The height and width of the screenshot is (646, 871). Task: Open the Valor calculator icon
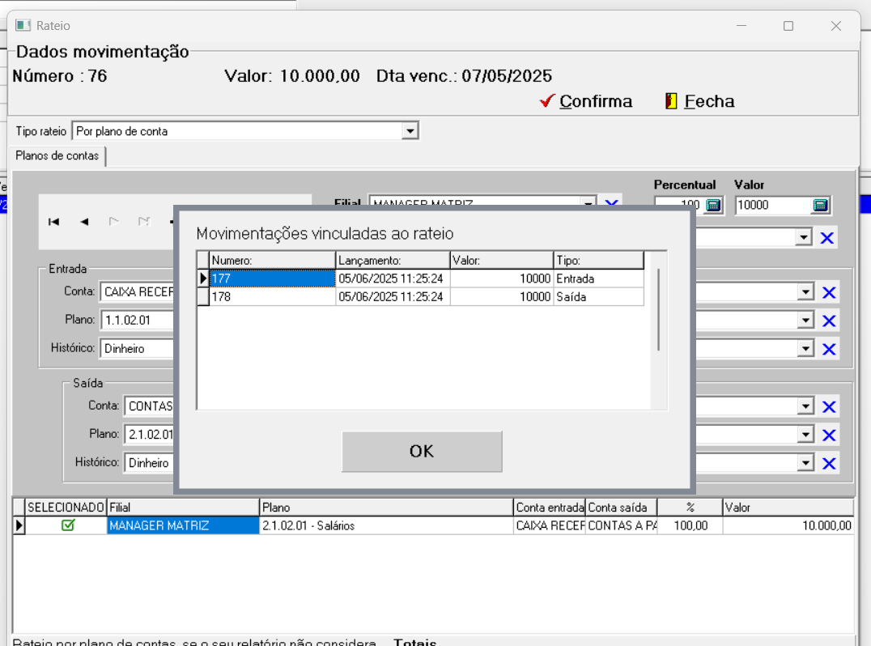pyautogui.click(x=821, y=206)
